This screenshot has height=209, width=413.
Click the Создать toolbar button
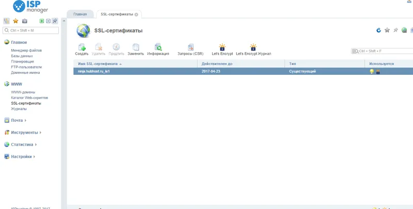click(82, 50)
